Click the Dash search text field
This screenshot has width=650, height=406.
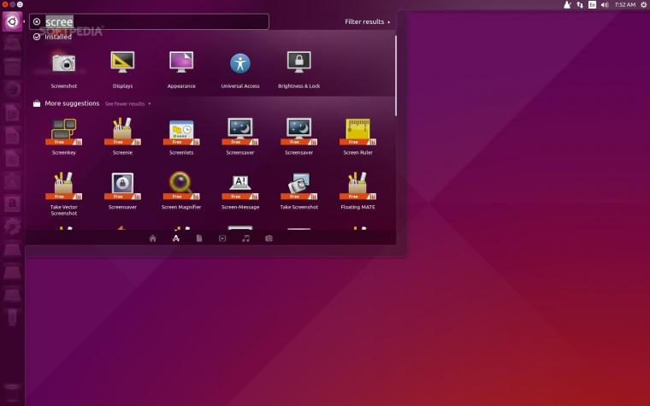(x=149, y=21)
